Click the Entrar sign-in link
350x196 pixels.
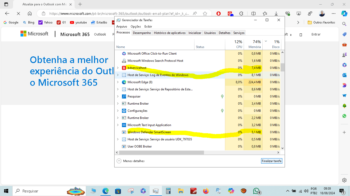pos(316,34)
